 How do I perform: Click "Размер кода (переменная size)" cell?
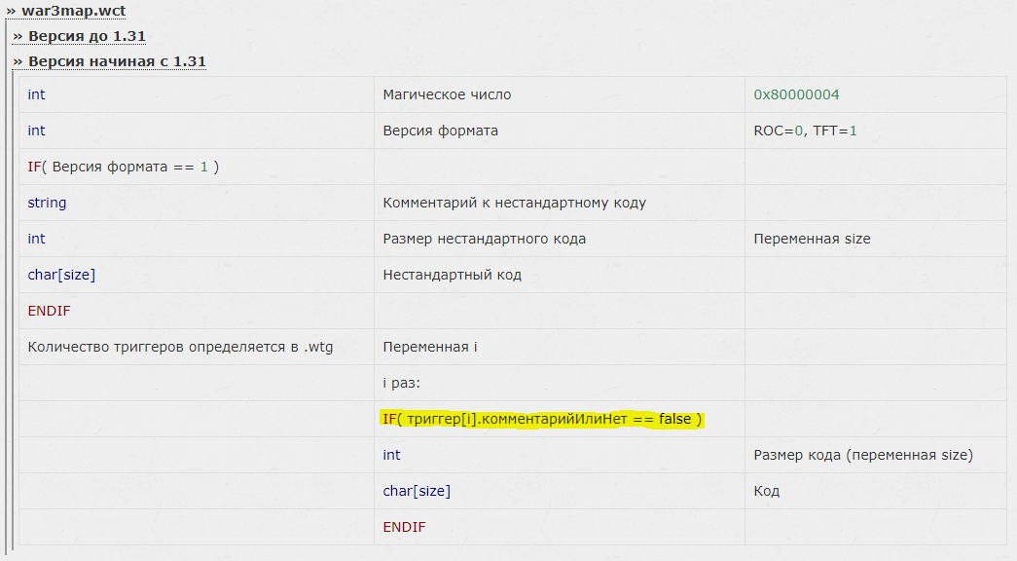tap(876, 455)
